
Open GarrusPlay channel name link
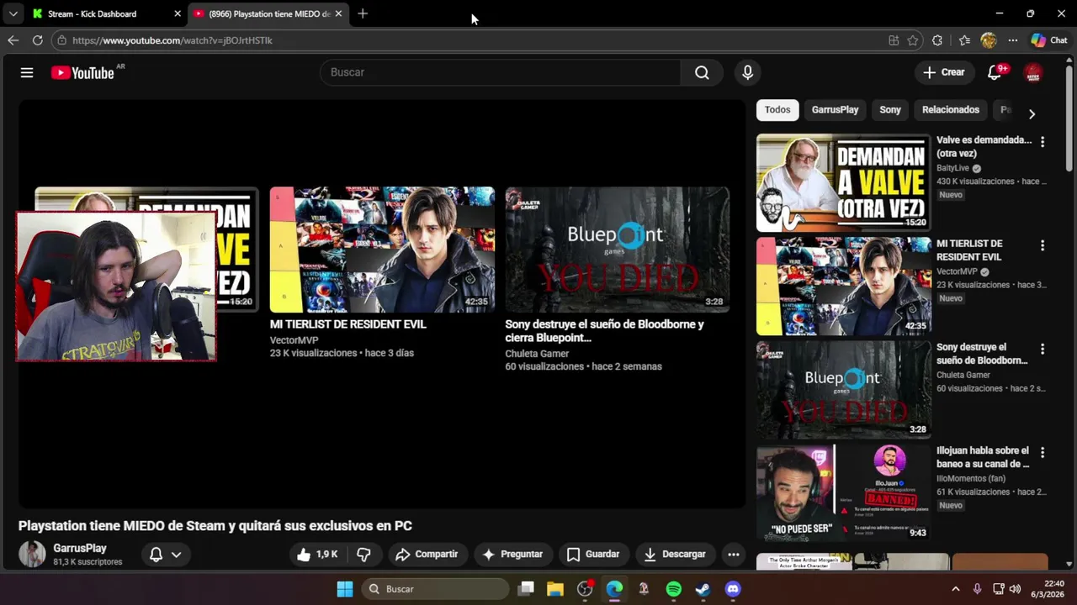point(80,548)
